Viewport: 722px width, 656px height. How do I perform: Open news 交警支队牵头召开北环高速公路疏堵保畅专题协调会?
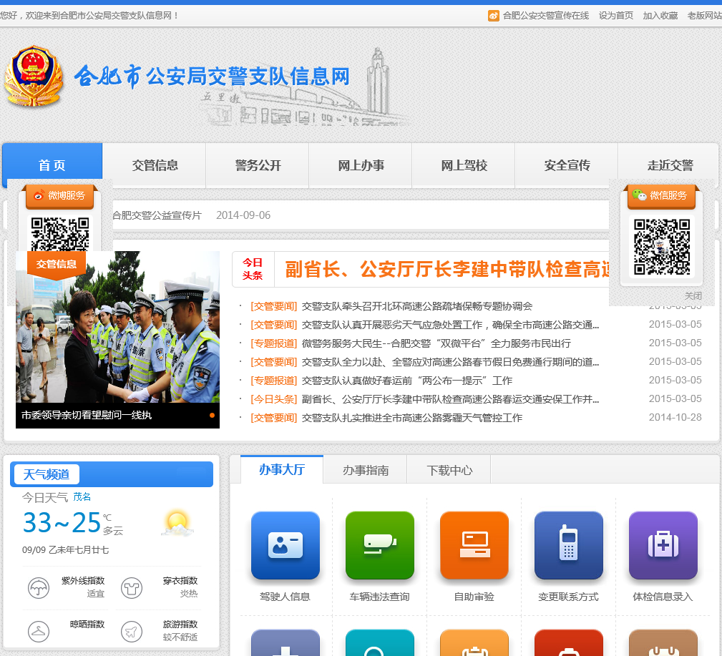[x=416, y=306]
